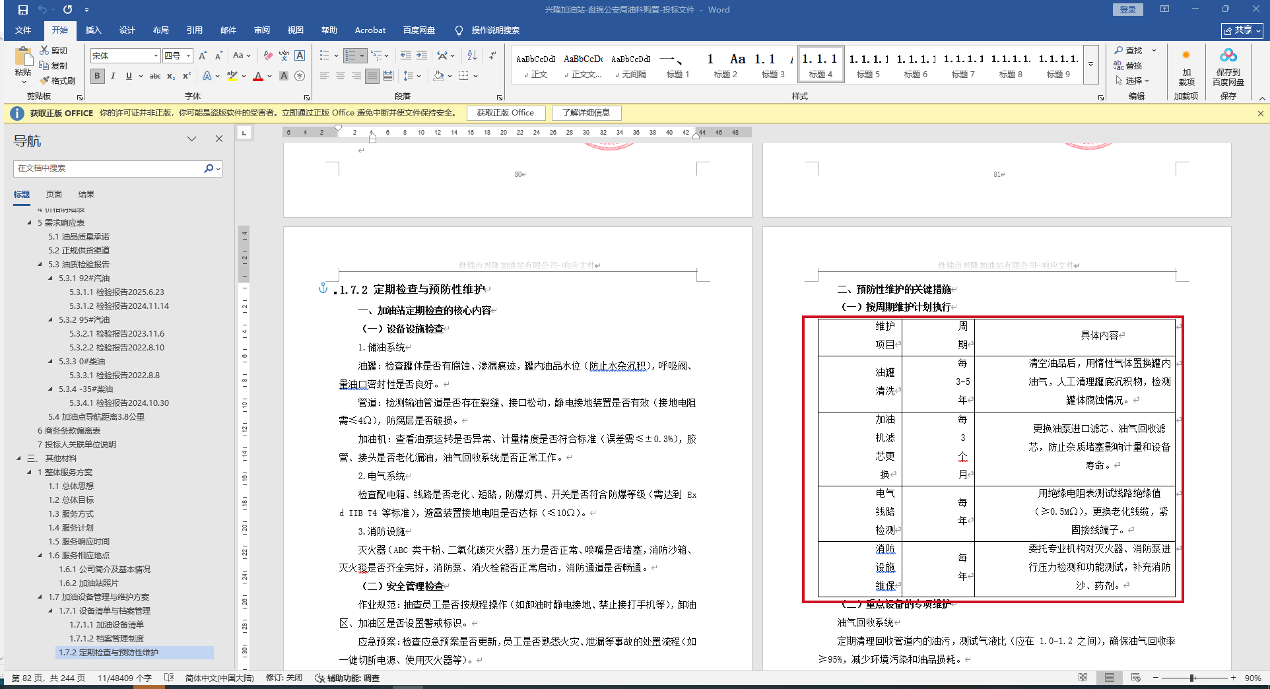Click the 登录 sign-in button
Screen dimensions: 1270x689
[1127, 9]
